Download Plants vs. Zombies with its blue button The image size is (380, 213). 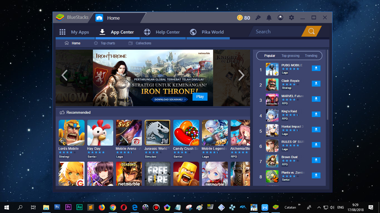pyautogui.click(x=316, y=175)
